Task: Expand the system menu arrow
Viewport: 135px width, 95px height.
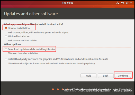Action: tap(131, 3)
